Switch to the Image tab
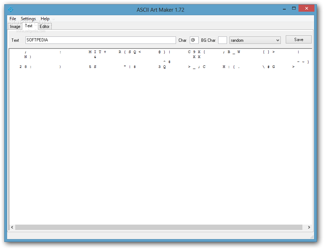The width and height of the screenshot is (324, 249). 15,27
